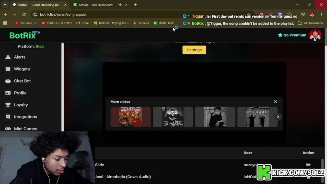
Task: Unmute the Kick Dashboard tab
Action: click(120, 5)
